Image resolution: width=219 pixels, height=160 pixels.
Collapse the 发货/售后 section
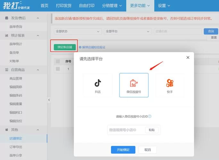(38, 18)
